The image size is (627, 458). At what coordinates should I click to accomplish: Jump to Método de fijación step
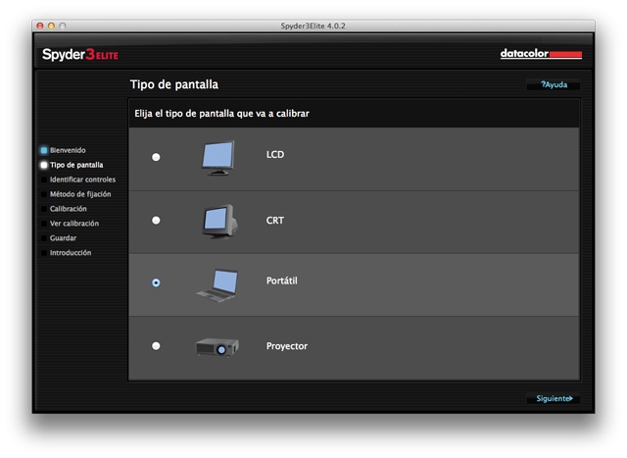click(x=80, y=194)
